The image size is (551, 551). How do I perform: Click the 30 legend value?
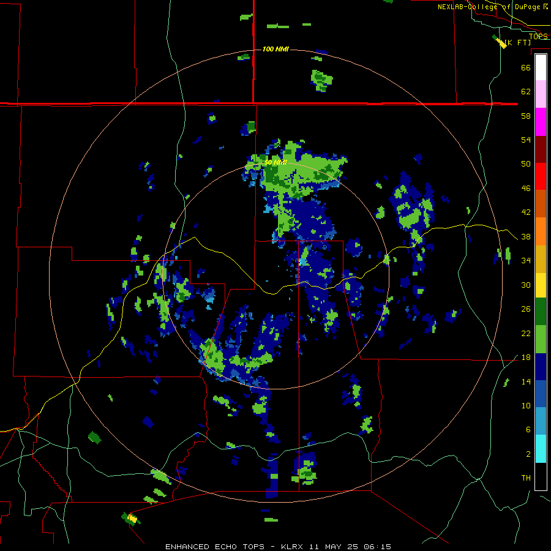coord(526,285)
